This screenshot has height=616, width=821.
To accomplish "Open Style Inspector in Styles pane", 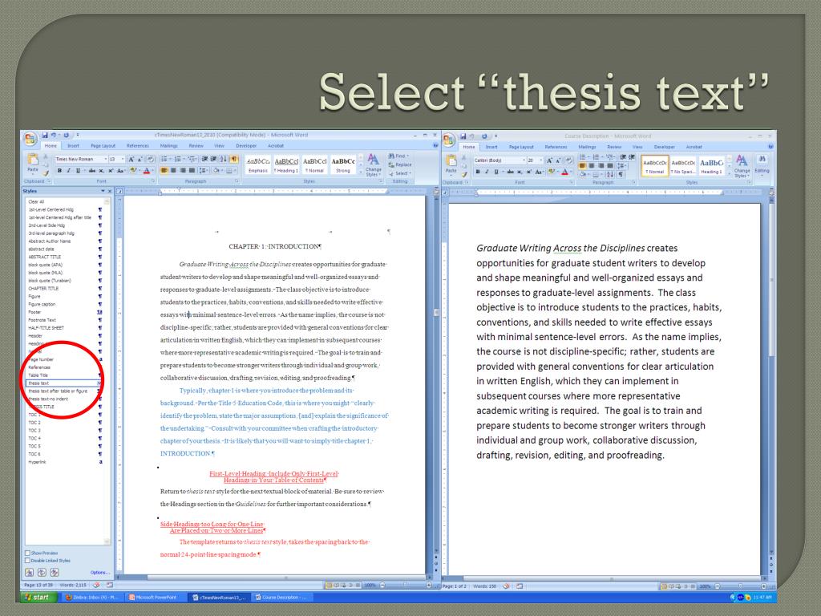I will click(x=42, y=573).
